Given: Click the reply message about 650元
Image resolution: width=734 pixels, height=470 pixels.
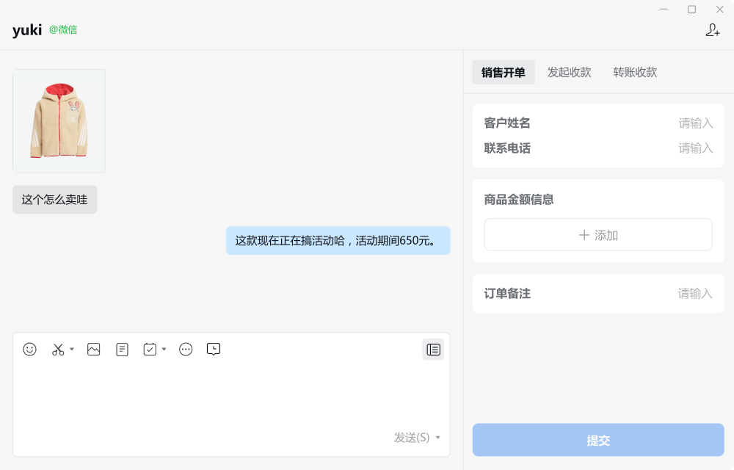Looking at the screenshot, I should [338, 241].
